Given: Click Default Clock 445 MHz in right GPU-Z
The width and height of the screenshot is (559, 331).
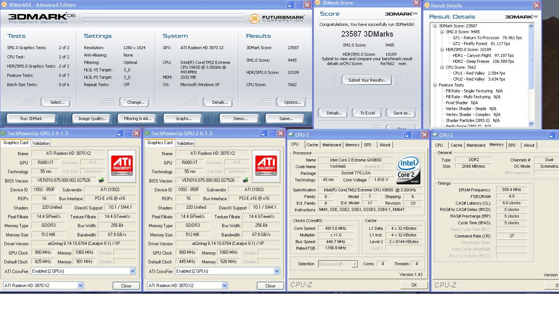Looking at the screenshot, I should (187, 261).
